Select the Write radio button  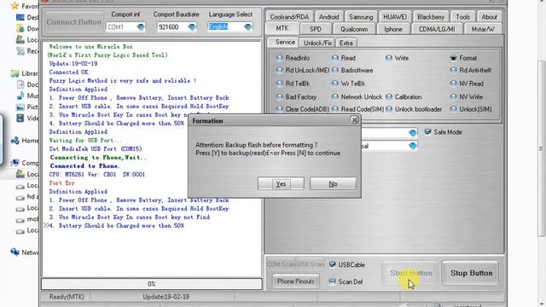pyautogui.click(x=389, y=58)
